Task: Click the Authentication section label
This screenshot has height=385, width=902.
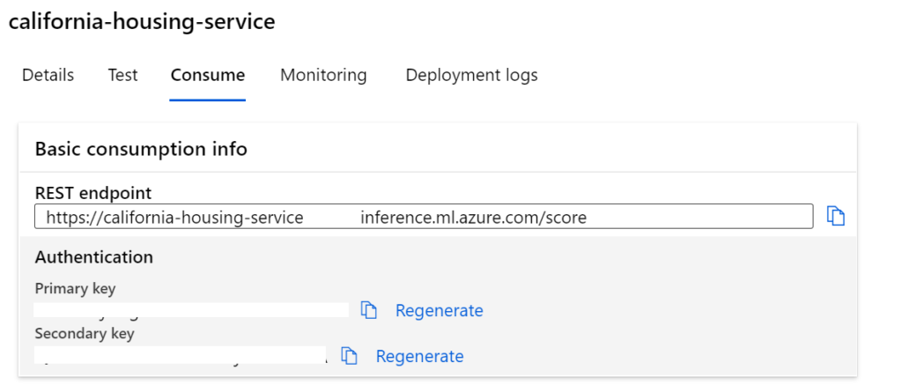Action: pyautogui.click(x=93, y=257)
